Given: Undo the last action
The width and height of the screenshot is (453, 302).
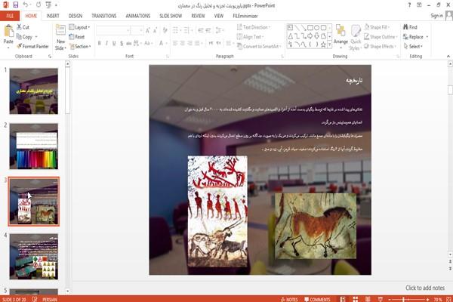Looking at the screenshot, I should [x=26, y=5].
